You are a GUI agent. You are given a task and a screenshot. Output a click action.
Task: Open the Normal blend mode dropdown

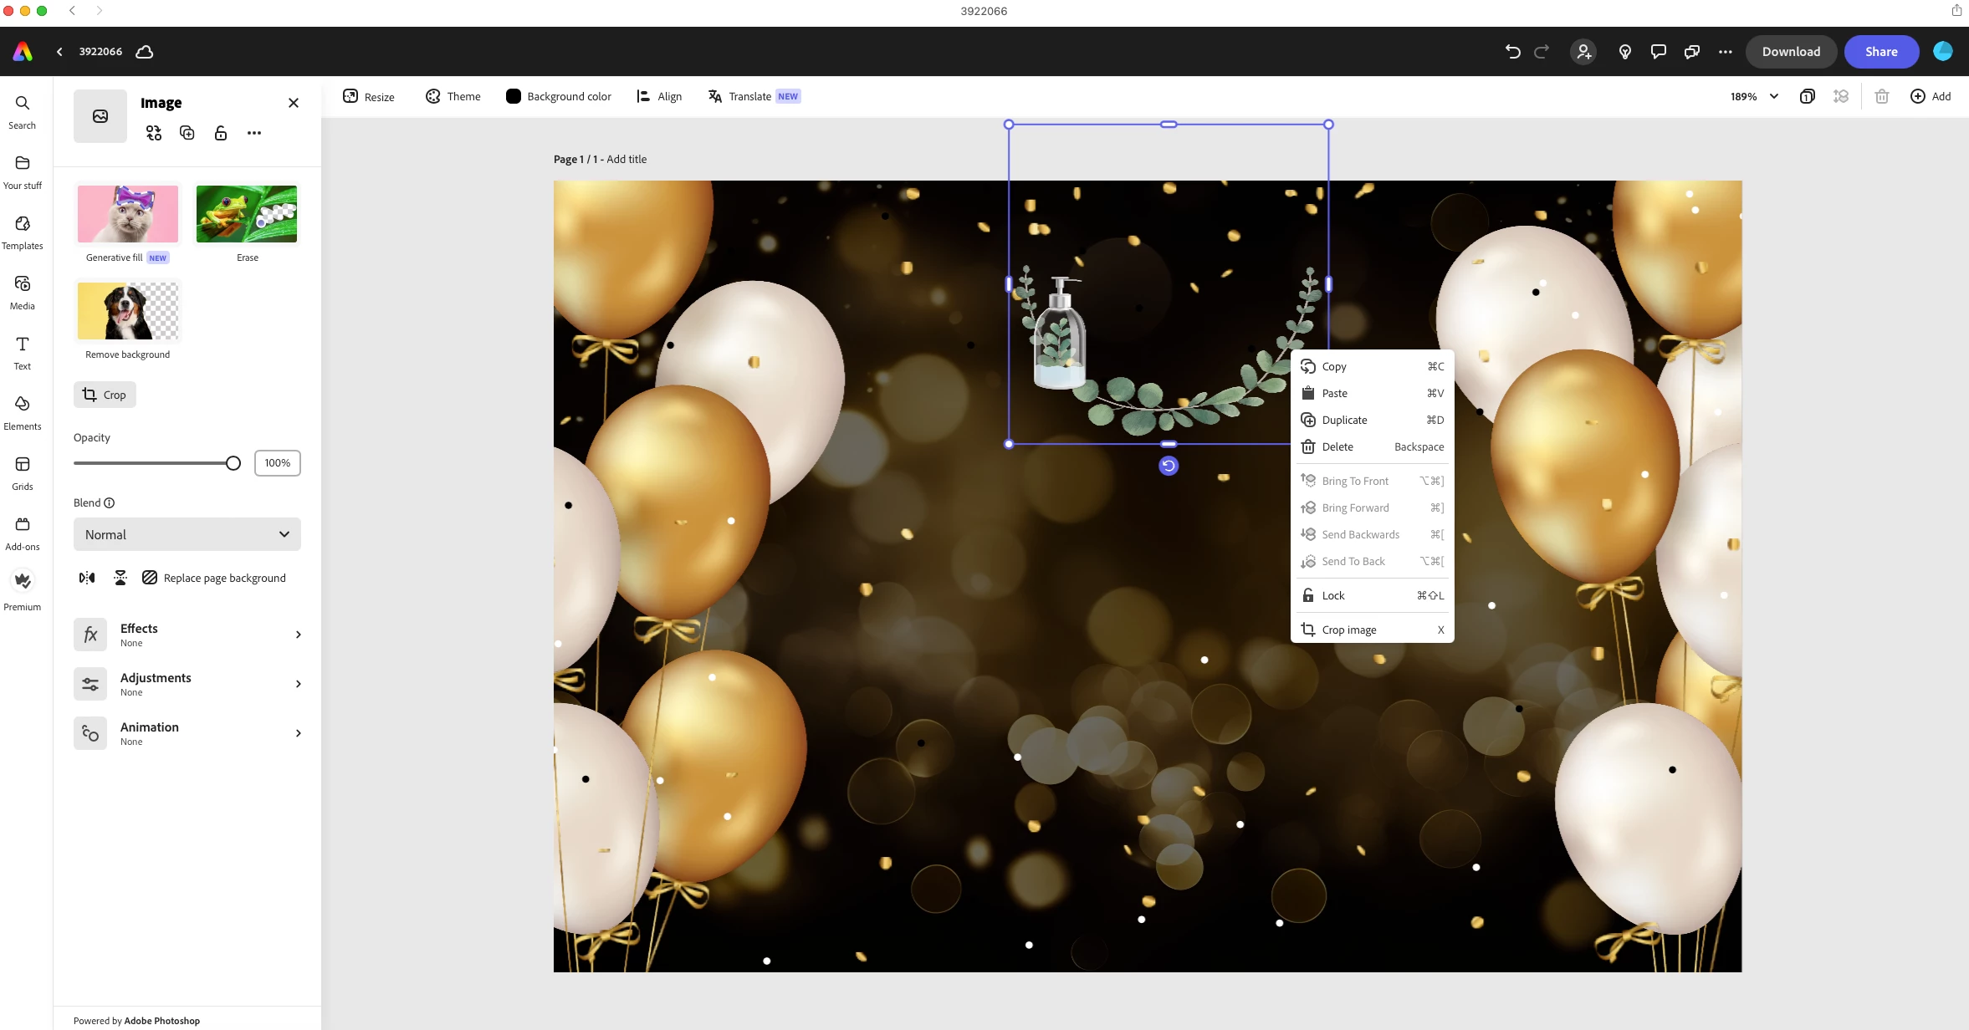187,534
